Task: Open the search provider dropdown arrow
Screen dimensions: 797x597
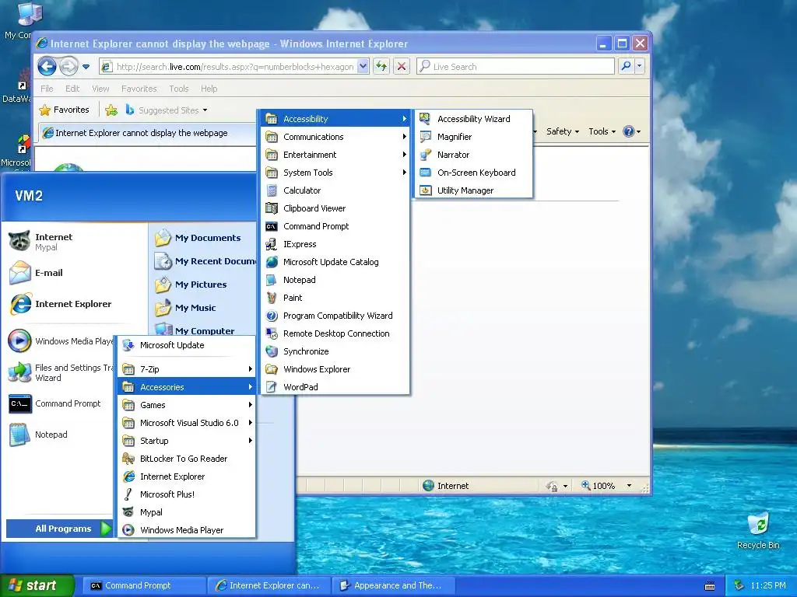Action: click(640, 66)
